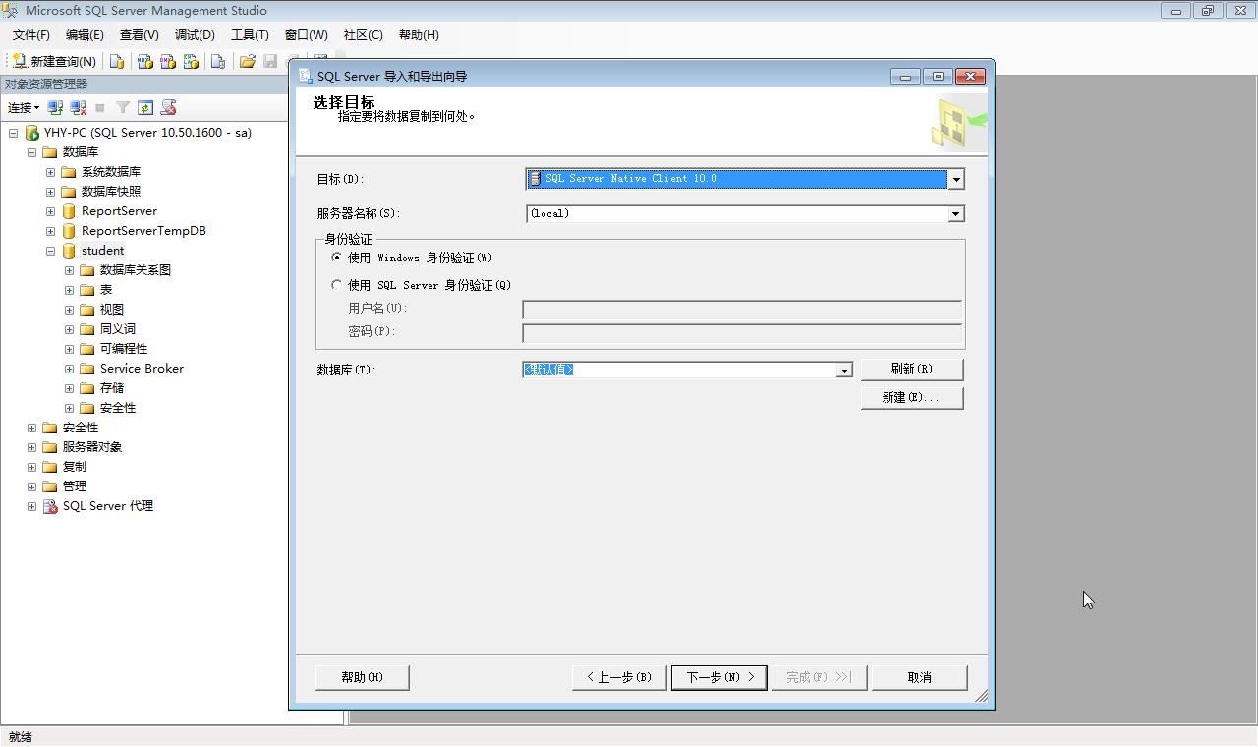Click the YHY-PC server node icon

tap(31, 133)
